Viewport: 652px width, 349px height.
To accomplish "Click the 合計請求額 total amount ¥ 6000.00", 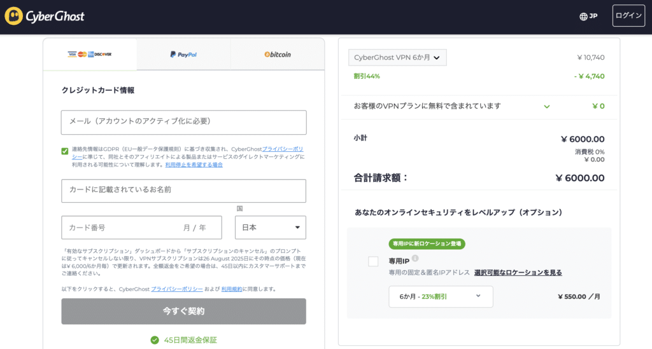I will click(x=580, y=178).
